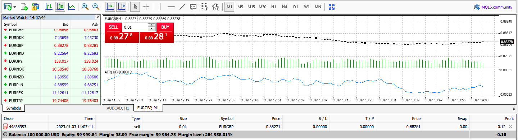Switch to W1 timeframe
Viewport: 518px width, 140px height.
click(x=306, y=6)
